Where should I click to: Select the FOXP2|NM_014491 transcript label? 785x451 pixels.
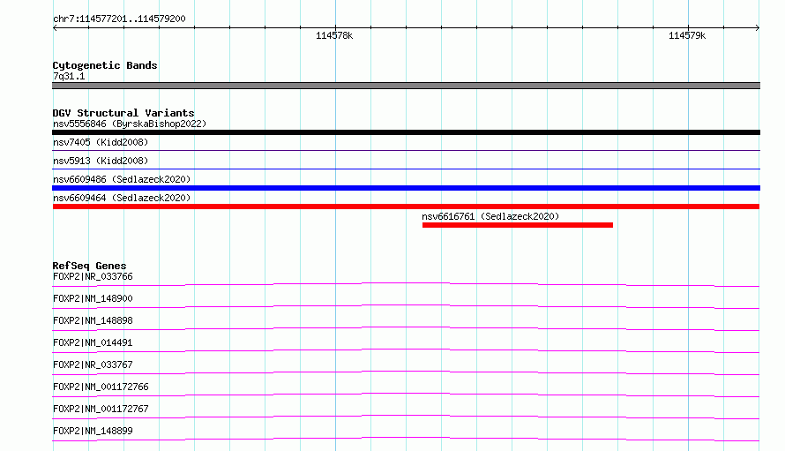coord(93,342)
